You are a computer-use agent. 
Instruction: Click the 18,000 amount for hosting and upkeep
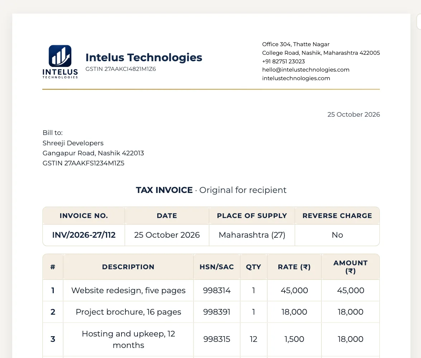pos(350,339)
